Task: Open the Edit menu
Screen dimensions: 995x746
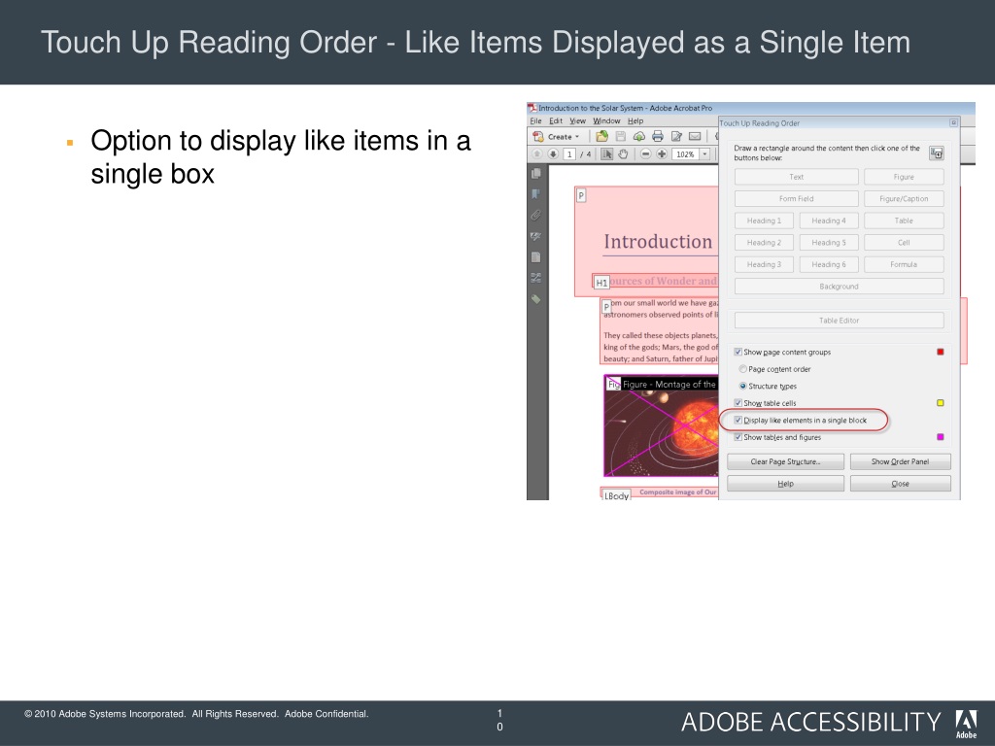Action: click(x=556, y=121)
